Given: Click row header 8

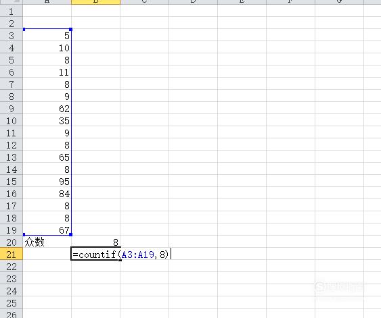Looking at the screenshot, I should 12,96.
